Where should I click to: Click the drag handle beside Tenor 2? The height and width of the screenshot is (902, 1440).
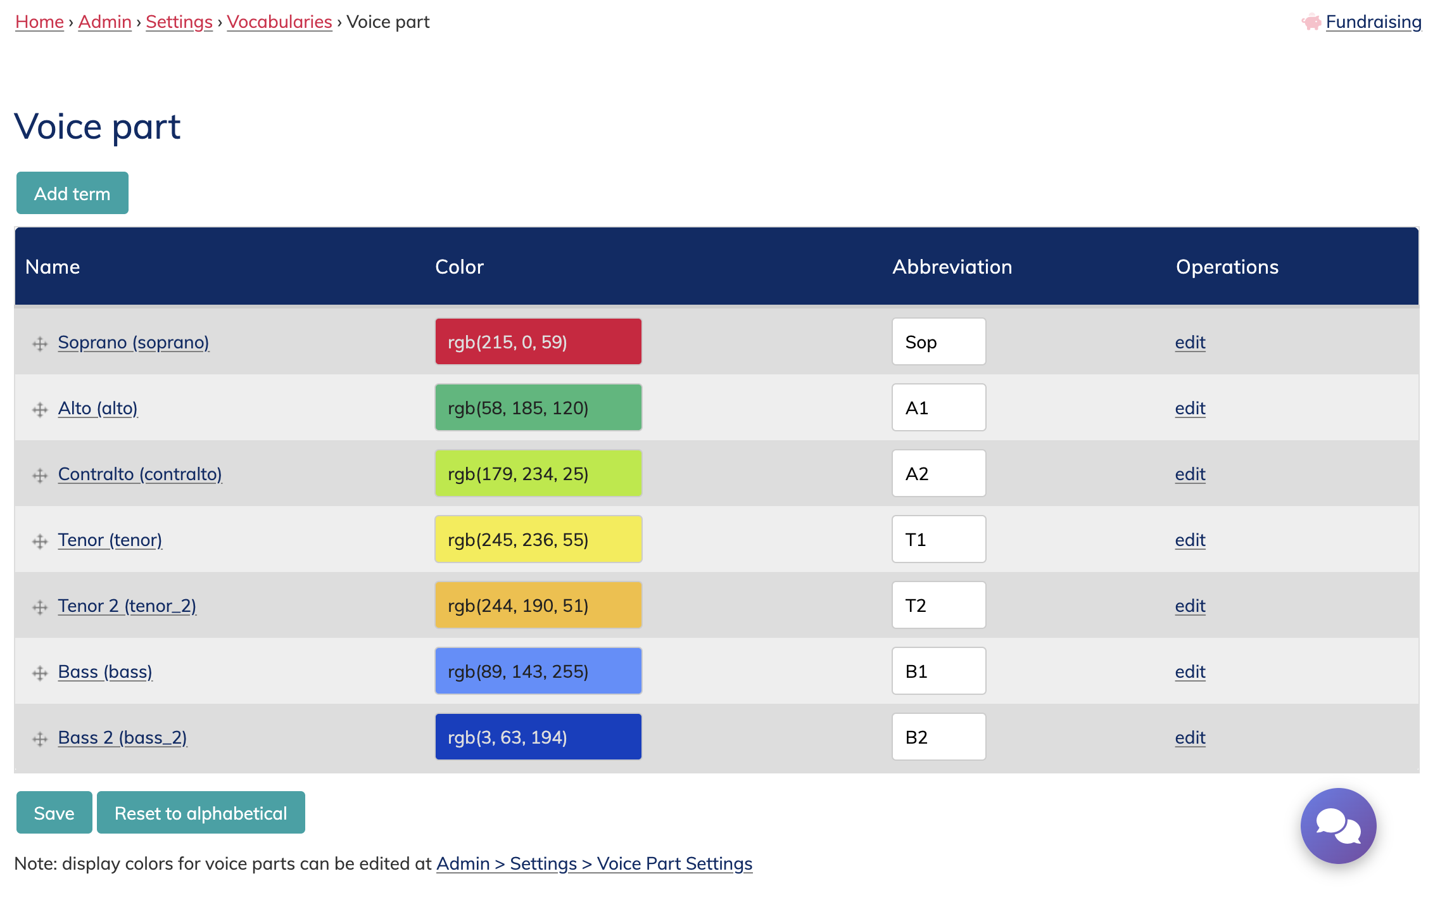pyautogui.click(x=40, y=607)
